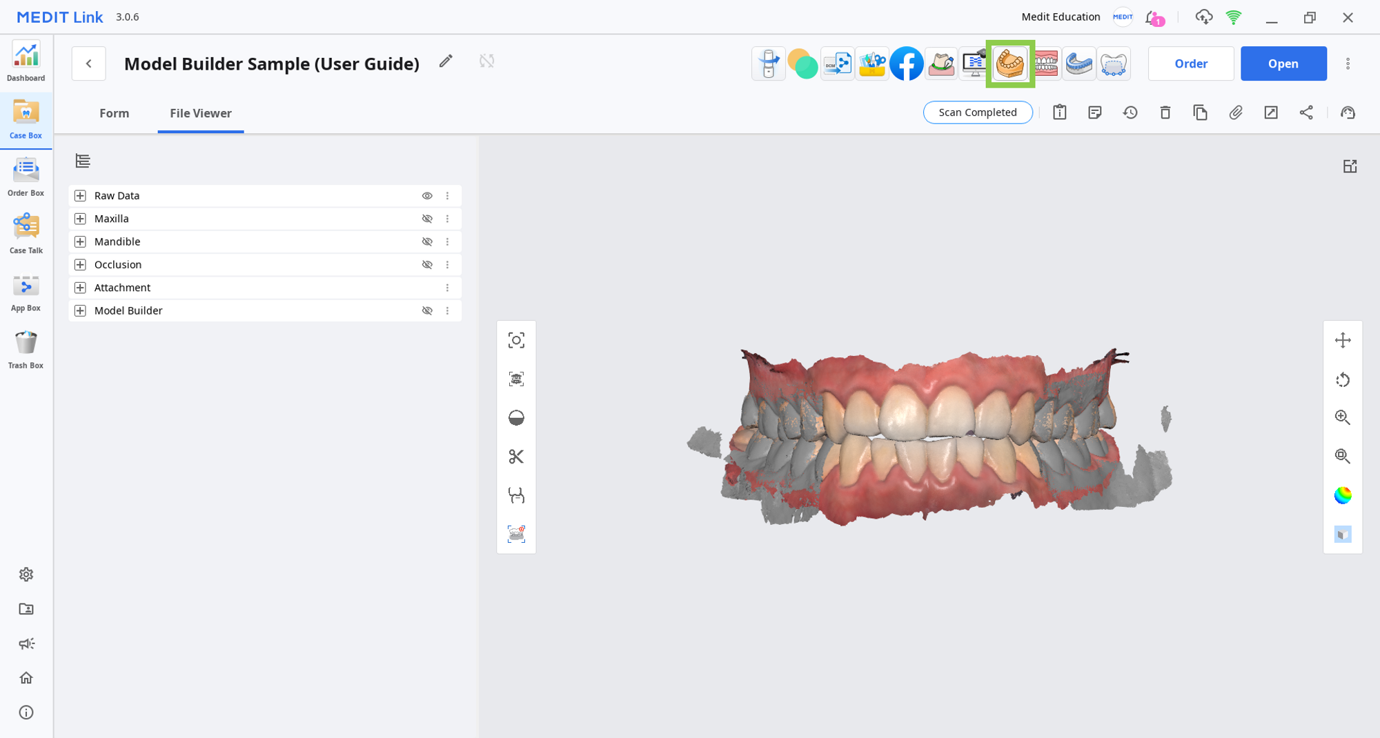This screenshot has height=738, width=1380.
Task: Open Case Talk in sidebar
Action: coord(26,235)
